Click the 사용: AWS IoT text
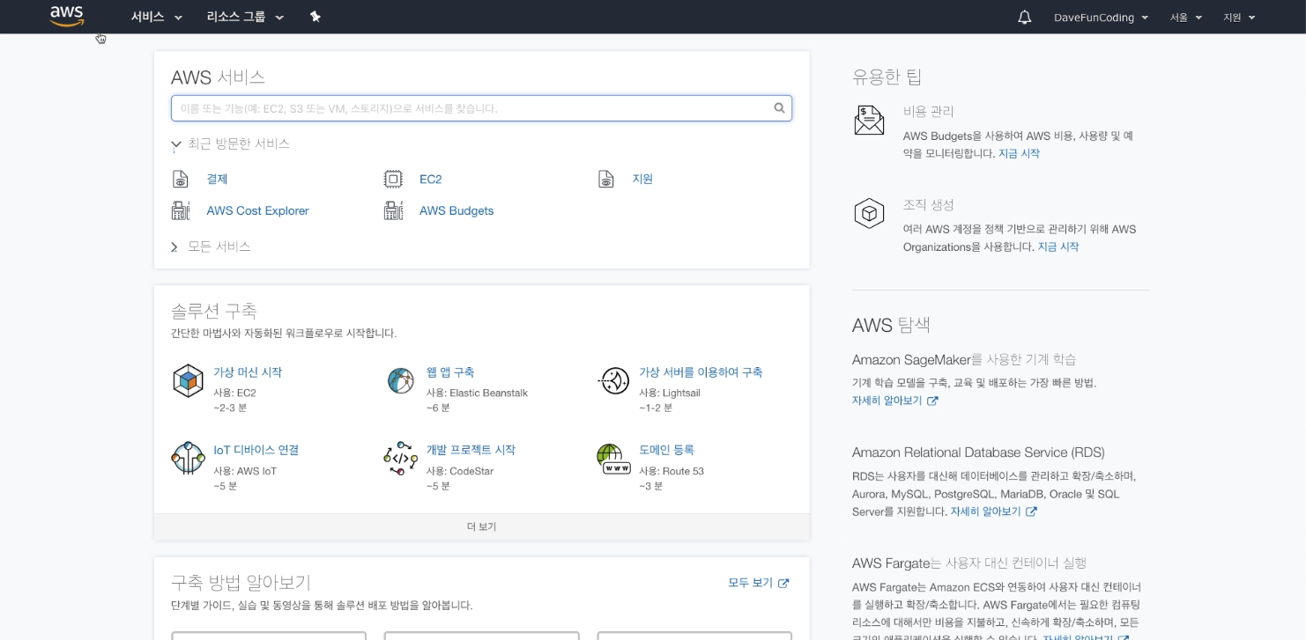Image resolution: width=1306 pixels, height=640 pixels. point(245,471)
